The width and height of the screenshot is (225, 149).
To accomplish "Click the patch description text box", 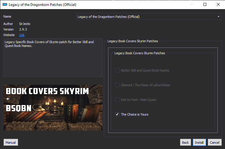I will pyautogui.click(x=53, y=57).
